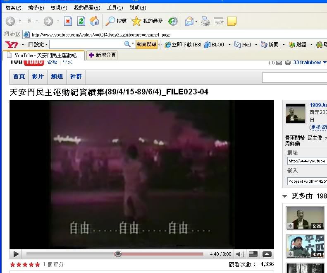Image resolution: width=327 pixels, height=273 pixels.
Task: Select the video 網址 URL field
Action: pyautogui.click(x=307, y=161)
